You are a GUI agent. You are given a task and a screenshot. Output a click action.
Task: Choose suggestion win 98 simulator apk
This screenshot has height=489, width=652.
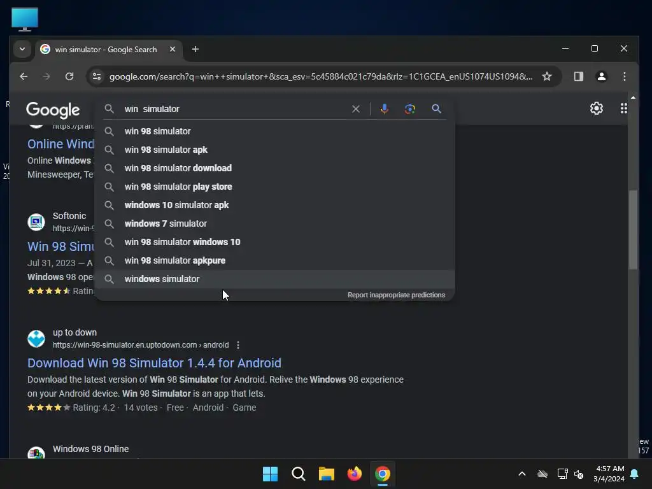coord(275,150)
